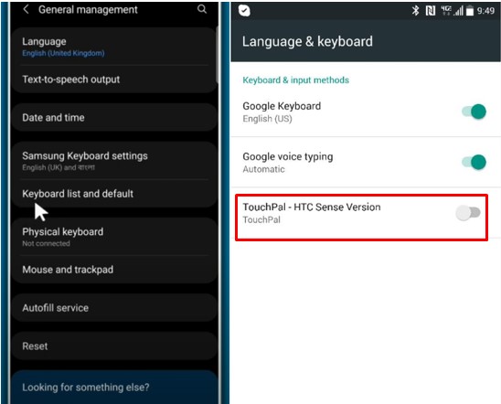This screenshot has width=501, height=404.
Task: Tap the Reset option
Action: 114,346
